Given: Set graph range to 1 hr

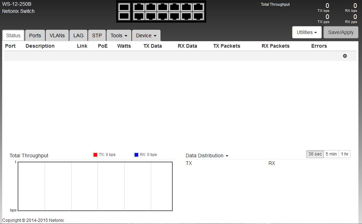Looking at the screenshot, I should tap(344, 154).
